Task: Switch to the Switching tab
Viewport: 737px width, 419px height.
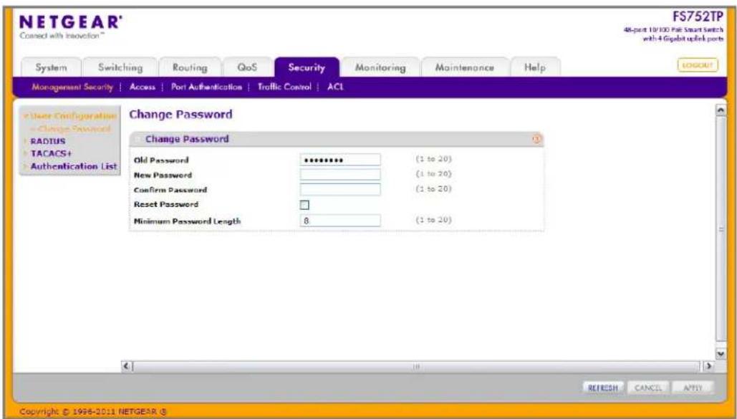Action: tap(120, 68)
